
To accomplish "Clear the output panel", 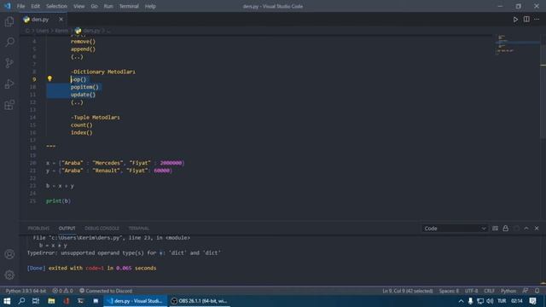I will pos(495,229).
